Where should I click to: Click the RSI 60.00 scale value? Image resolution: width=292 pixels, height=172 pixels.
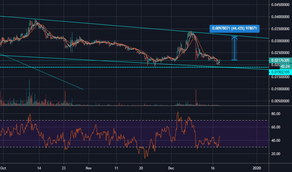(x=276, y=127)
